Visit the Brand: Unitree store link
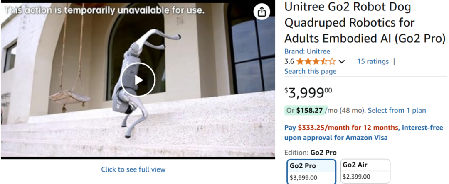The height and width of the screenshot is (184, 449). (307, 51)
